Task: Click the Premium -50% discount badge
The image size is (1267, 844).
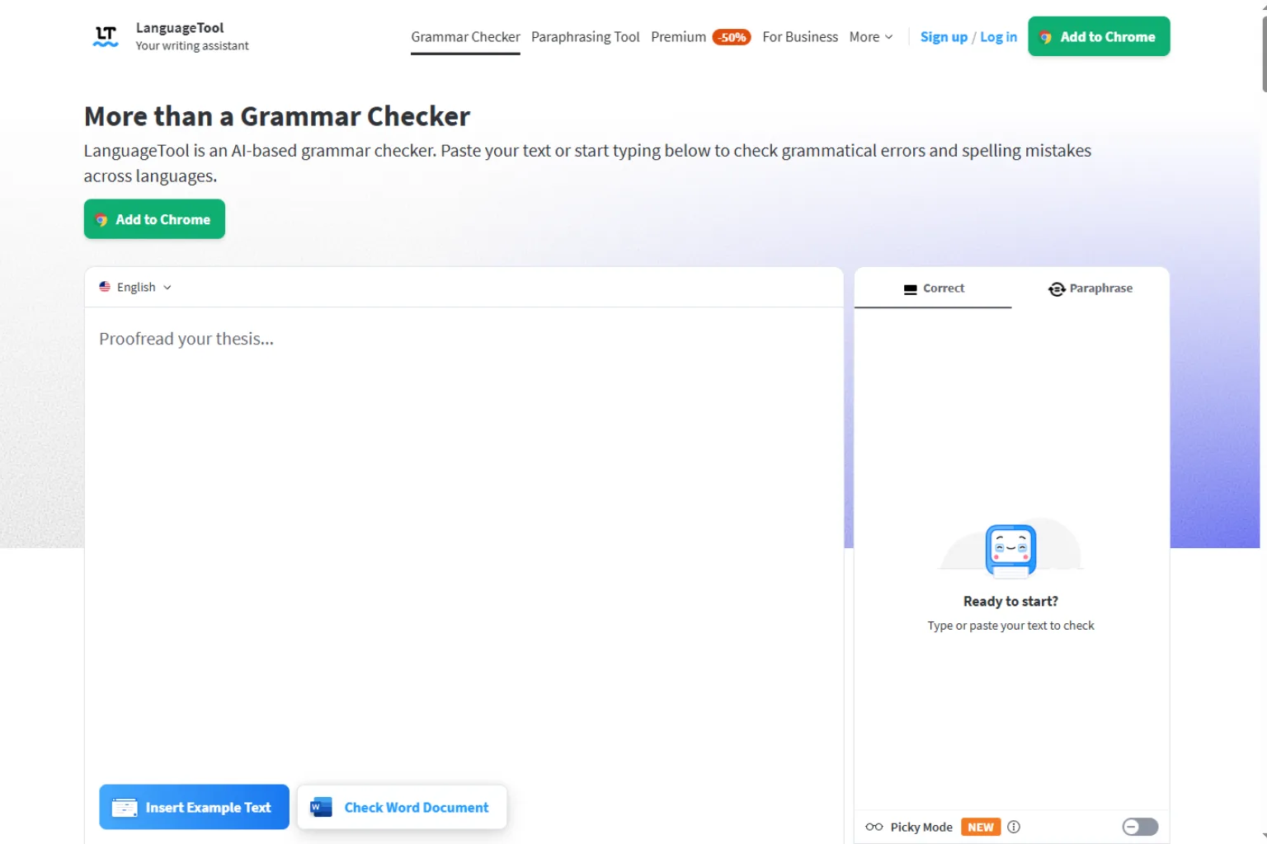Action: (732, 37)
